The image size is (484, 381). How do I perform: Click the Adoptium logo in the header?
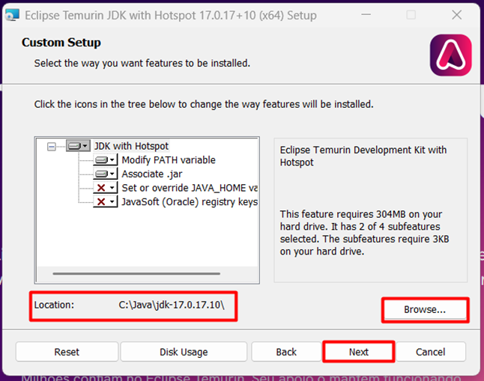click(x=450, y=55)
